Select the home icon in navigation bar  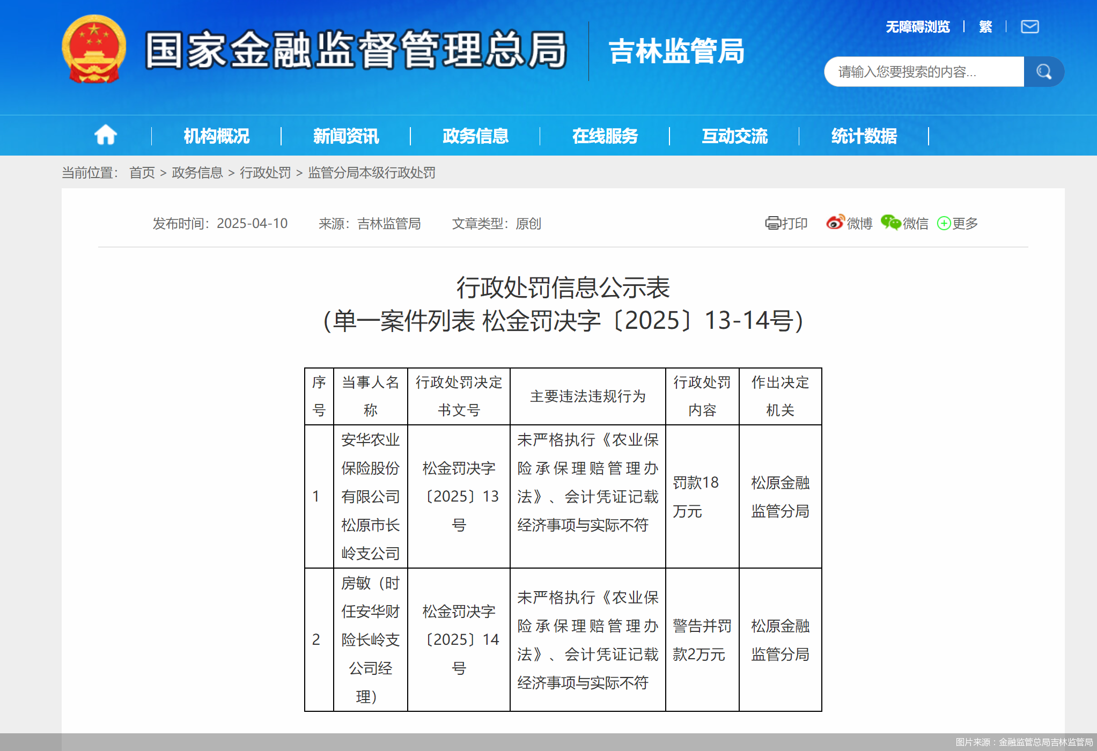point(106,135)
